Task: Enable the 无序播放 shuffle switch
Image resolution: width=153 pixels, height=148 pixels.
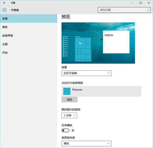Action: click(x=65, y=130)
